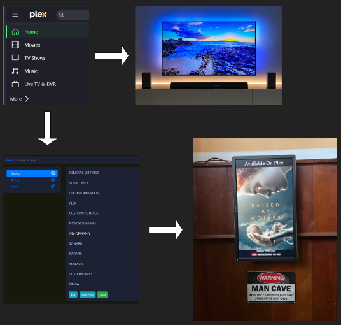Expand the More chevron in sidebar

click(x=27, y=99)
